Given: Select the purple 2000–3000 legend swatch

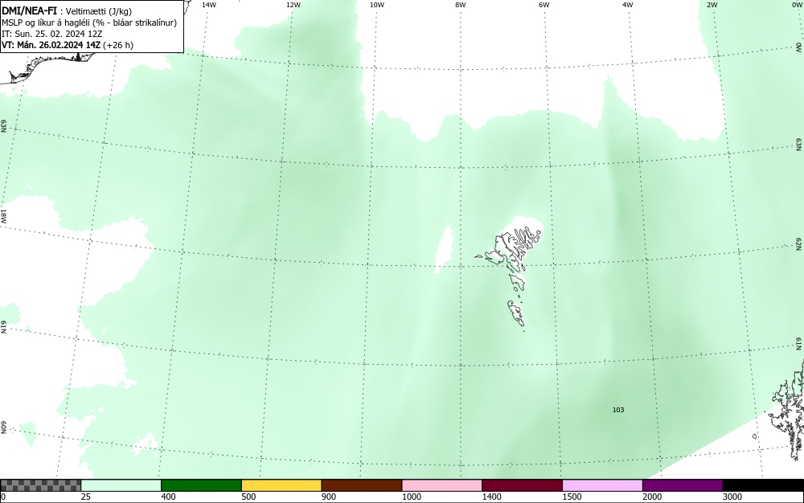Looking at the screenshot, I should coord(683,485).
